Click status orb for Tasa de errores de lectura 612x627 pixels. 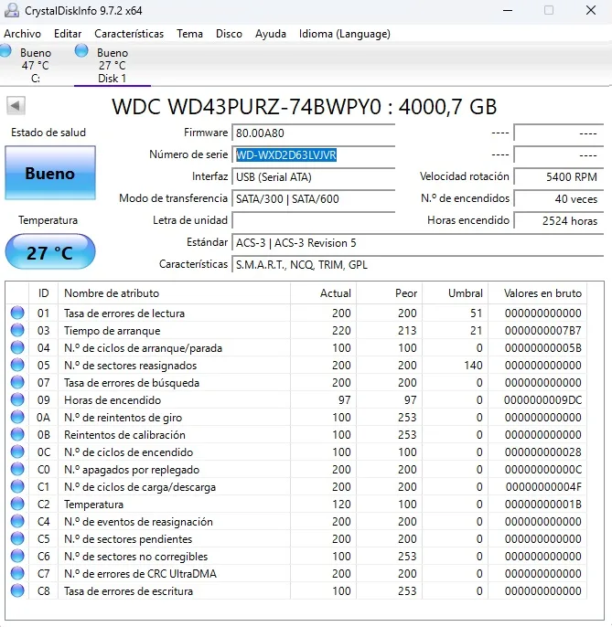[17, 313]
